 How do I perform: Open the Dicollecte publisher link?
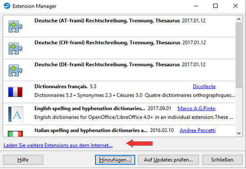pyautogui.click(x=204, y=86)
